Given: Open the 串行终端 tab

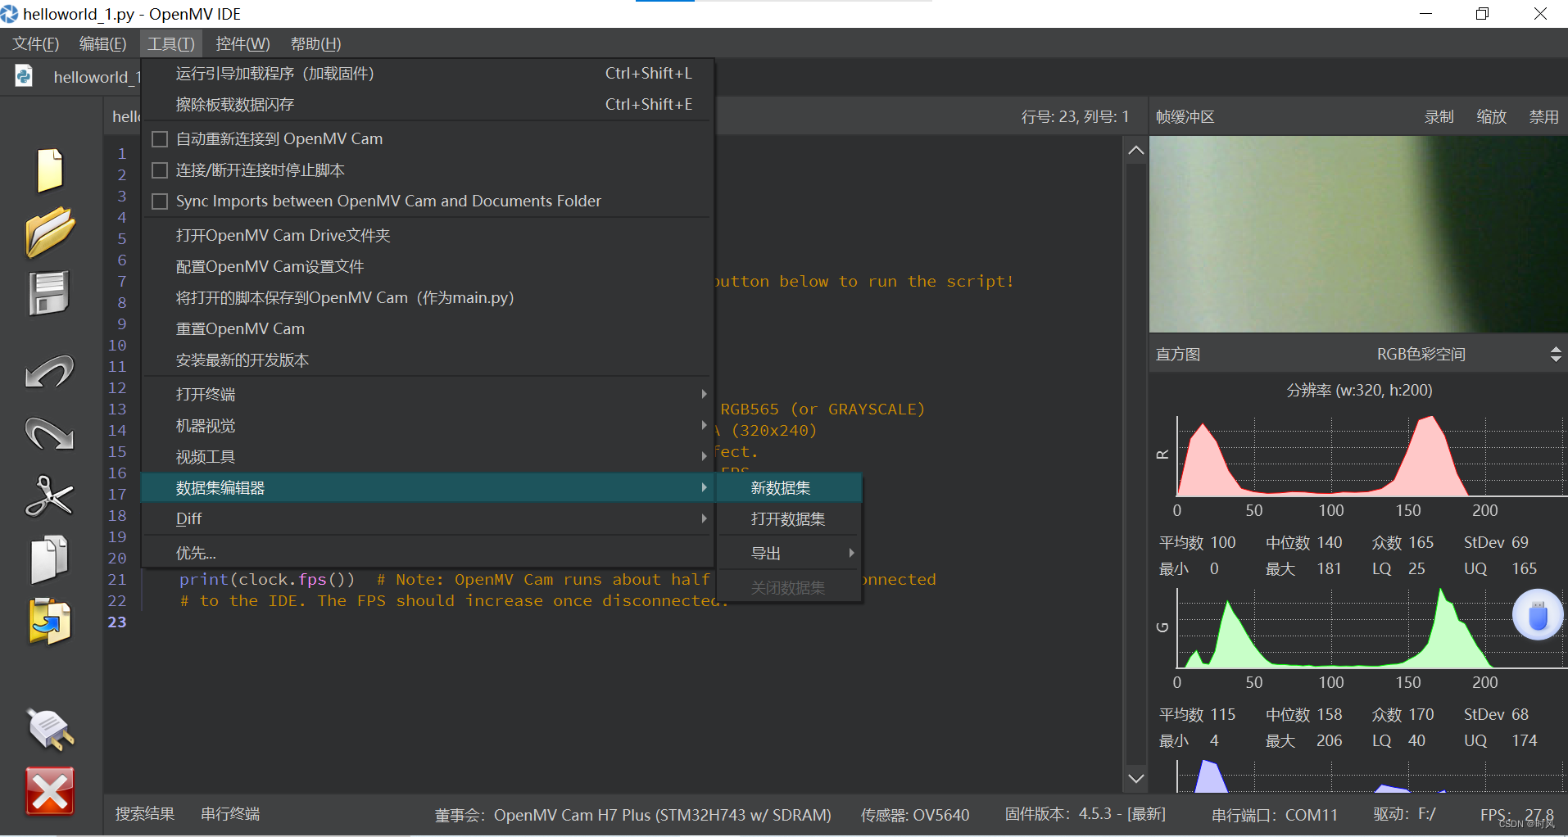Looking at the screenshot, I should tap(230, 814).
